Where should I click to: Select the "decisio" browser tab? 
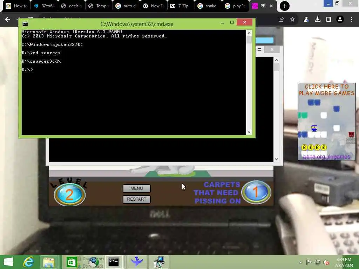tap(72, 6)
